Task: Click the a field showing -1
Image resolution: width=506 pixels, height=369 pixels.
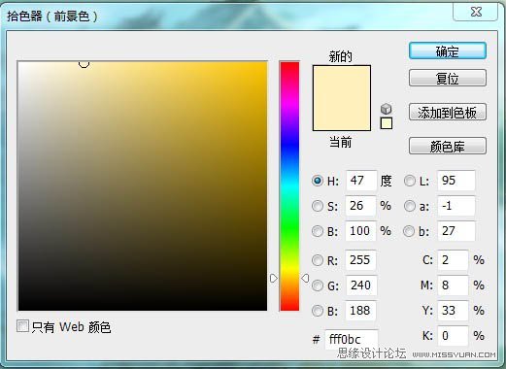Action: tap(456, 206)
